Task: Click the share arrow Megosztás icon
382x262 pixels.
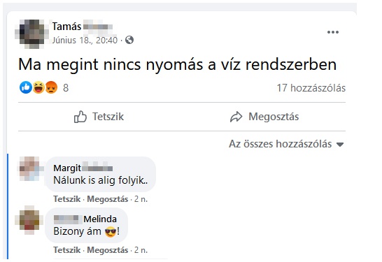Action: [236, 117]
